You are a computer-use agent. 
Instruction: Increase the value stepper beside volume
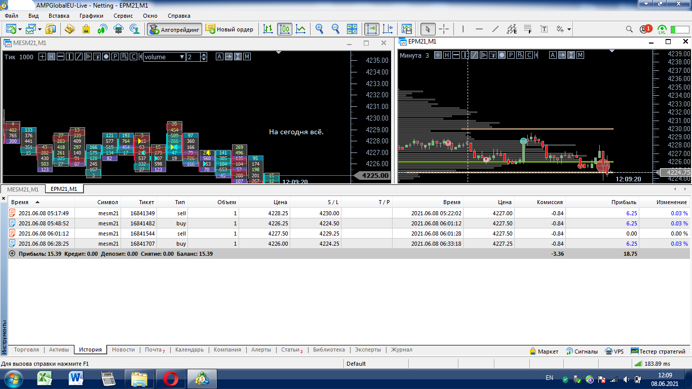coord(204,55)
